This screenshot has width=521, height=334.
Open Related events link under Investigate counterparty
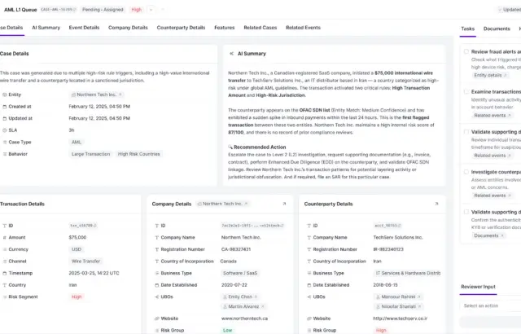click(492, 196)
